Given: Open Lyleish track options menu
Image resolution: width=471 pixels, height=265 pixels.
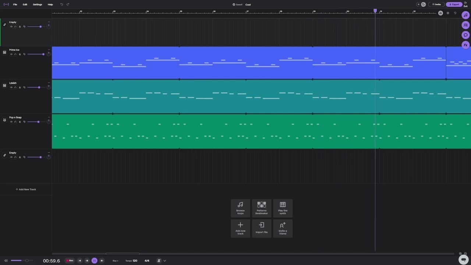Looking at the screenshot, I should [x=49, y=83].
